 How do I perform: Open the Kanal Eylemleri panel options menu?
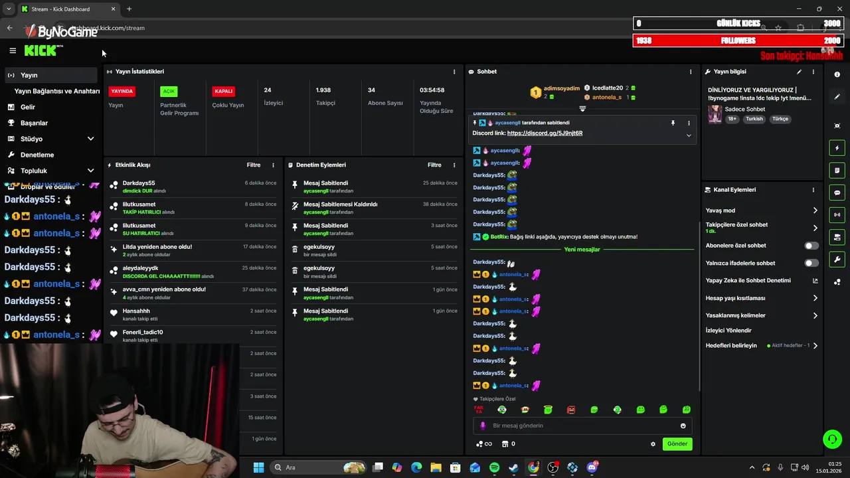(813, 190)
